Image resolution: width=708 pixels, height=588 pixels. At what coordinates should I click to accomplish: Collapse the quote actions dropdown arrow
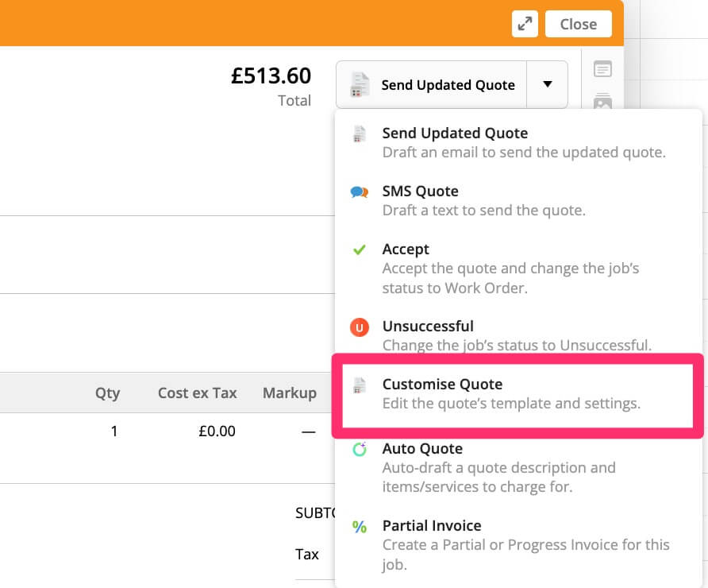tap(548, 84)
